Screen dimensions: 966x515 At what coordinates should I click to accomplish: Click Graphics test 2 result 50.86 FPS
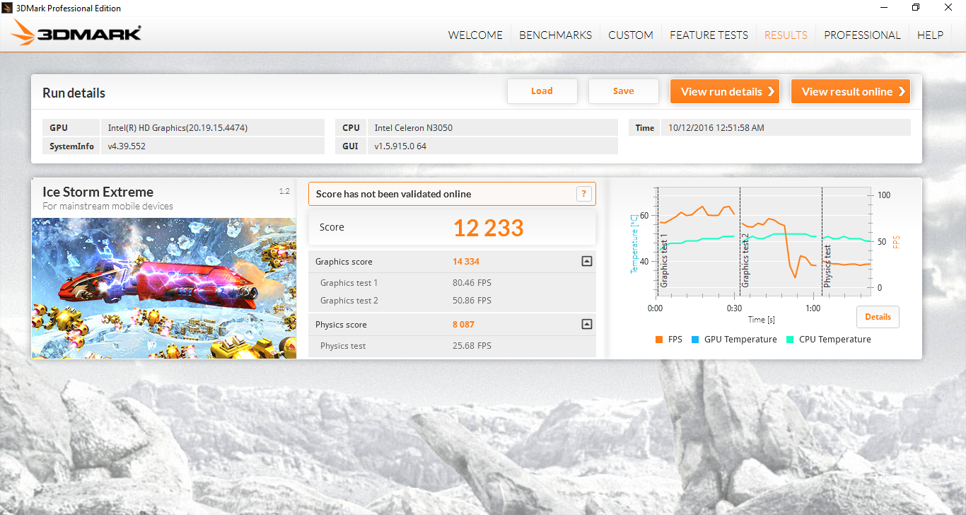pos(472,301)
